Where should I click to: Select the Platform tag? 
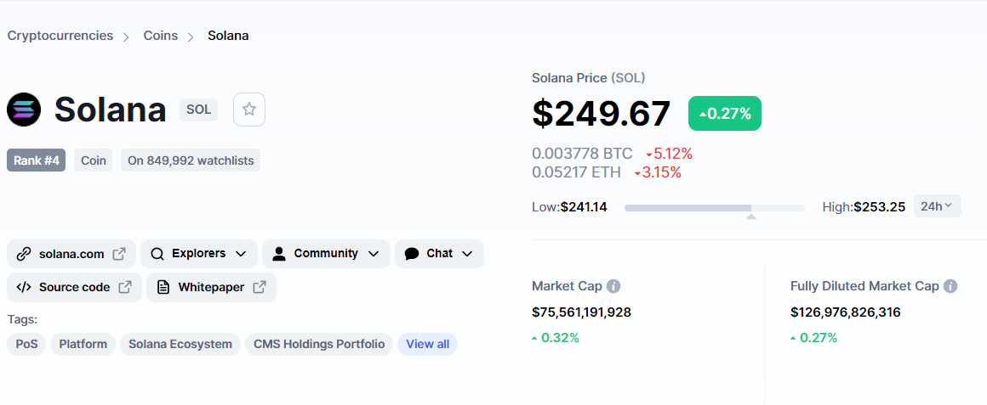click(83, 344)
